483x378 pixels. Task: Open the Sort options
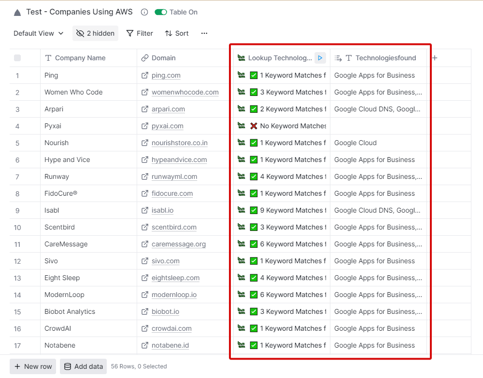[177, 33]
